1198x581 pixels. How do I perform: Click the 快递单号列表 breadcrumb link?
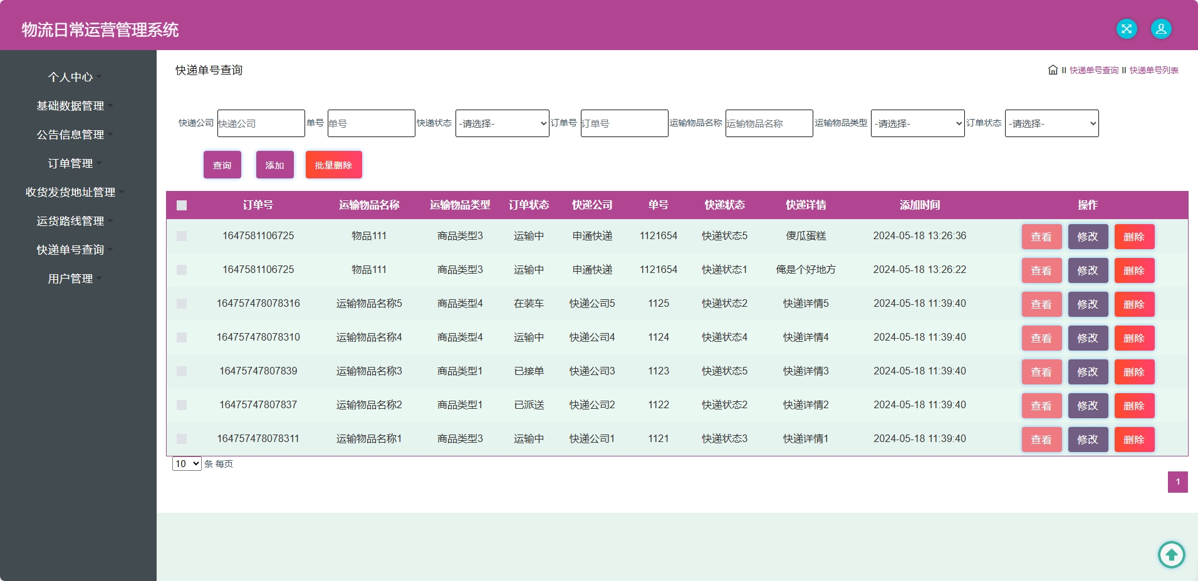coord(1154,70)
